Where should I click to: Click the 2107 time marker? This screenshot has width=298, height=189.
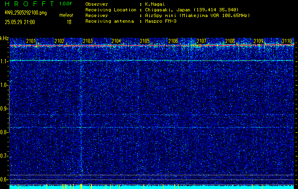201,41
